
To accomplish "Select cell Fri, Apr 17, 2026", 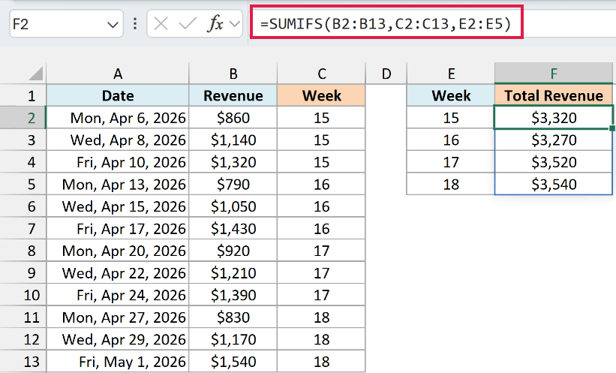I will coord(118,228).
